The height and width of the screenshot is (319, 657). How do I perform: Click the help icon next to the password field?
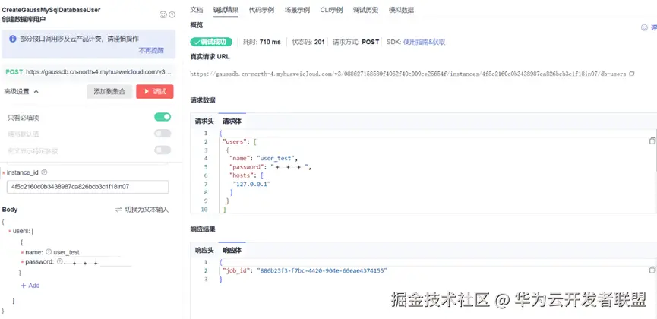click(x=59, y=261)
